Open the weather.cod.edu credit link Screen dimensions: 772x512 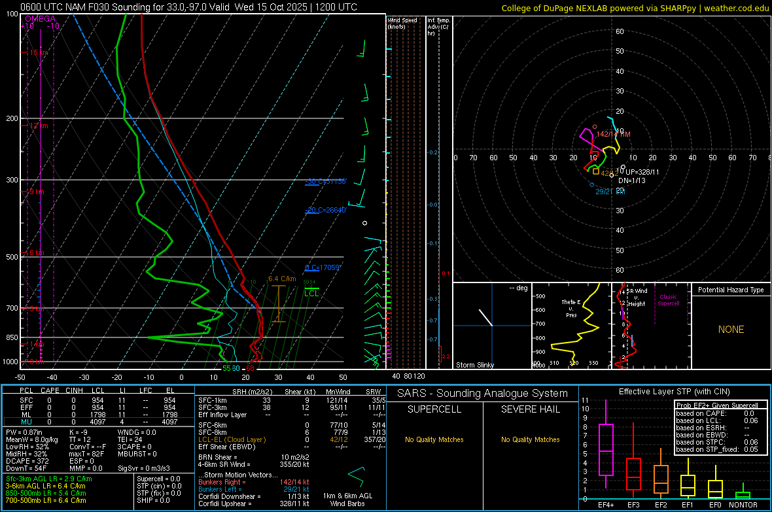[737, 8]
